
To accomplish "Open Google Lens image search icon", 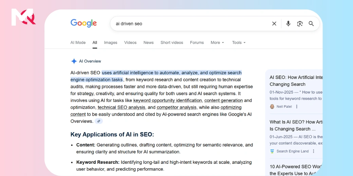I will point(300,24).
